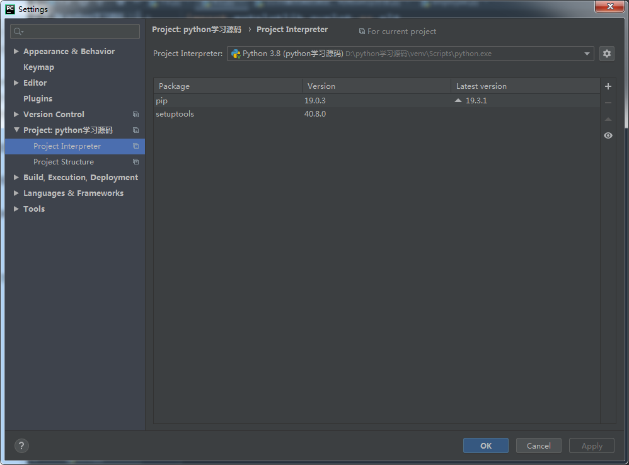Screen dimensions: 629x465
Task: Expand the Tools section
Action: coord(16,209)
